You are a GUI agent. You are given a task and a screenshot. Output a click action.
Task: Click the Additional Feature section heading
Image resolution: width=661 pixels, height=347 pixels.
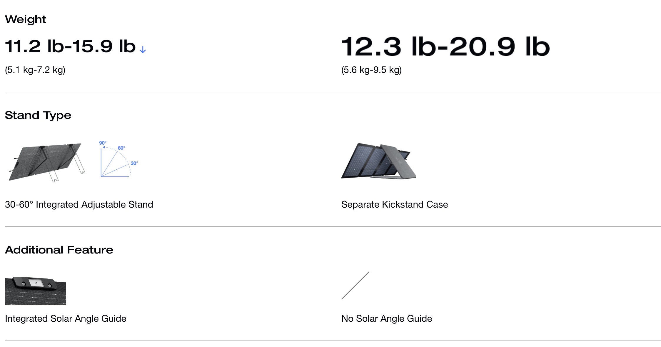(59, 250)
